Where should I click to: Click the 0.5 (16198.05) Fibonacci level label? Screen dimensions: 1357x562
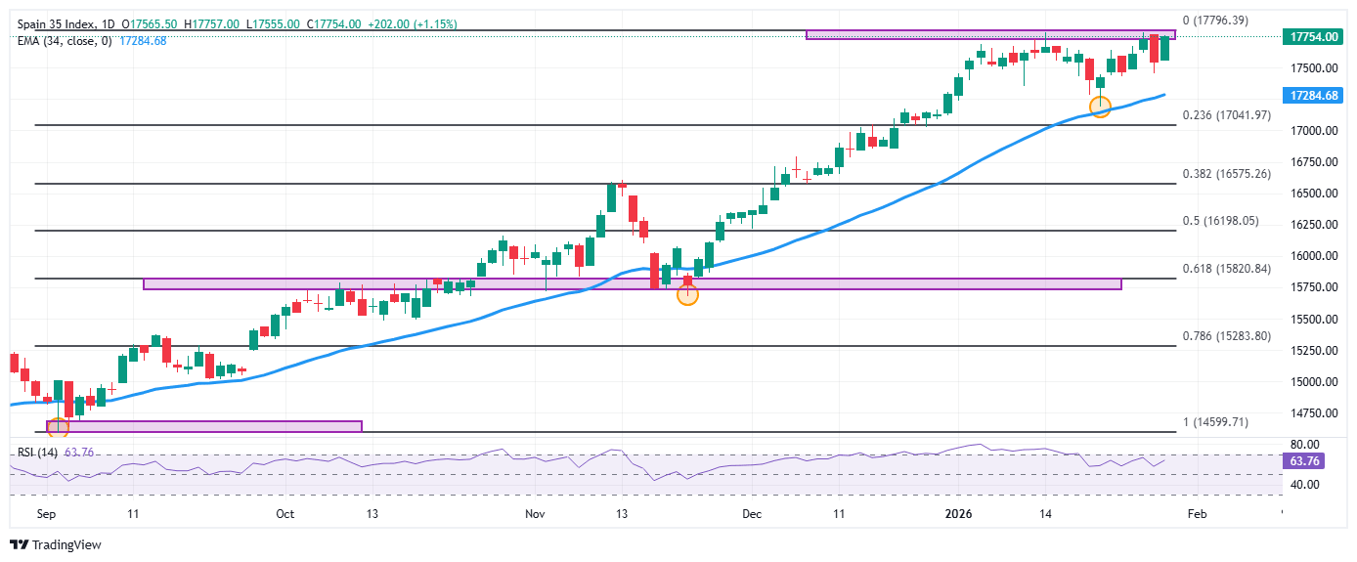[x=1220, y=221]
